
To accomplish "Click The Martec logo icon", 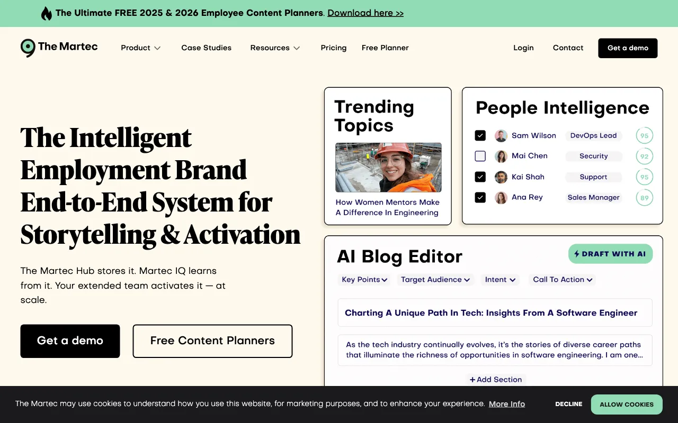I will pos(28,48).
